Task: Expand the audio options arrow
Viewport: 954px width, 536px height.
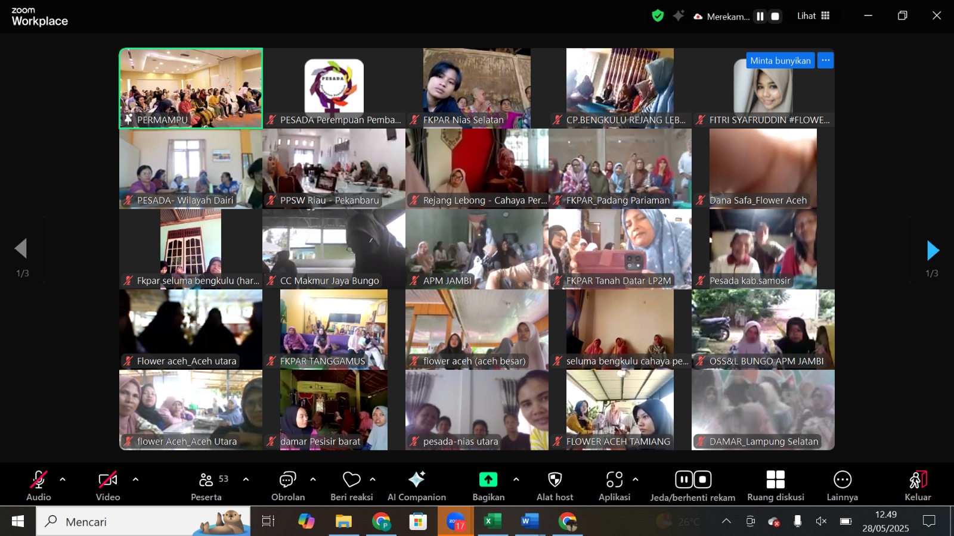Action: 63,479
